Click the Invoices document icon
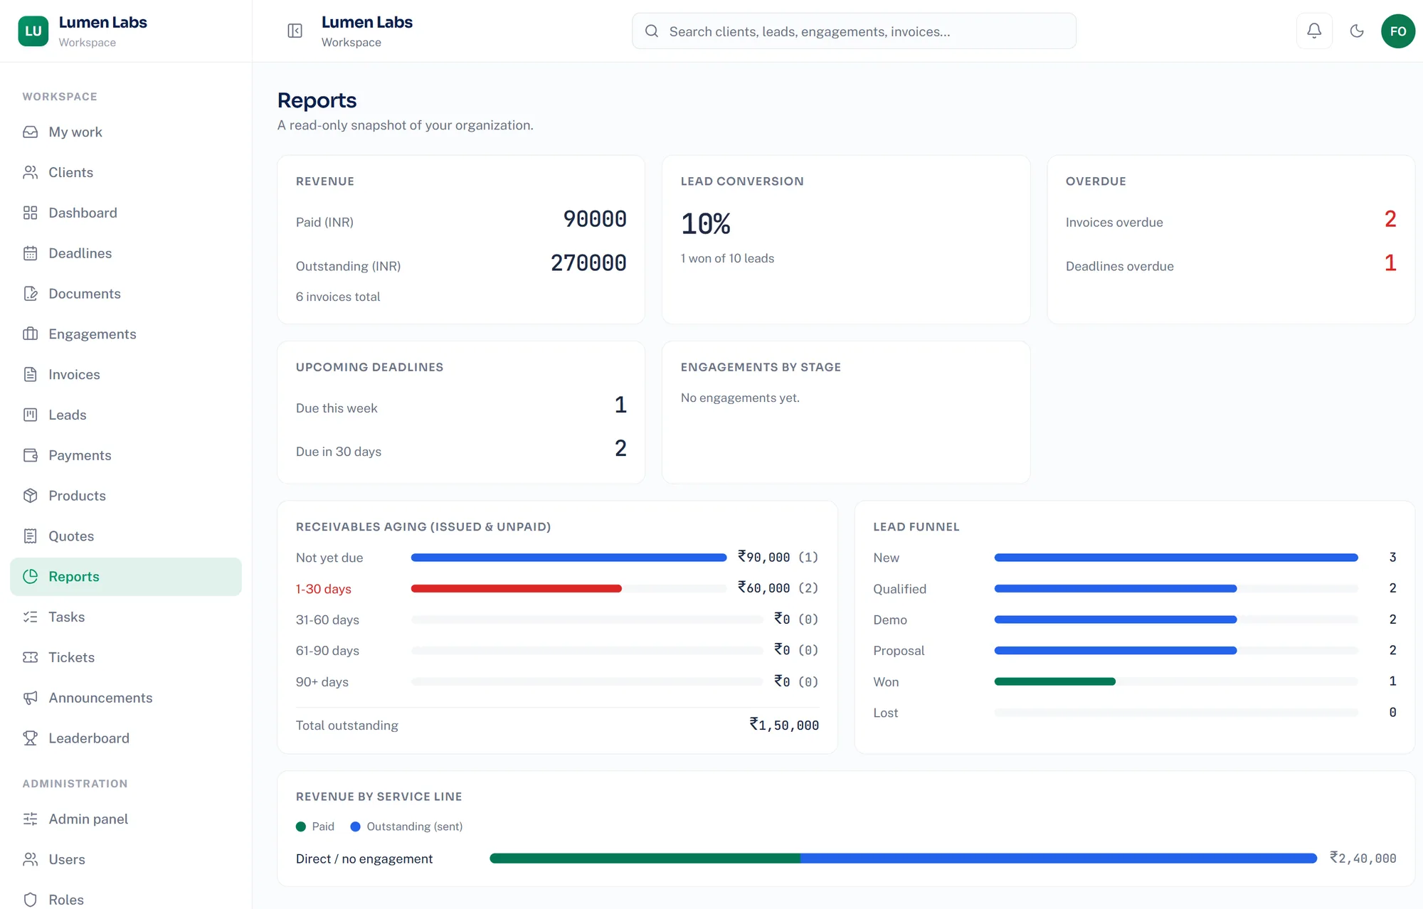Screen dimensions: 1423x909 pos(30,375)
